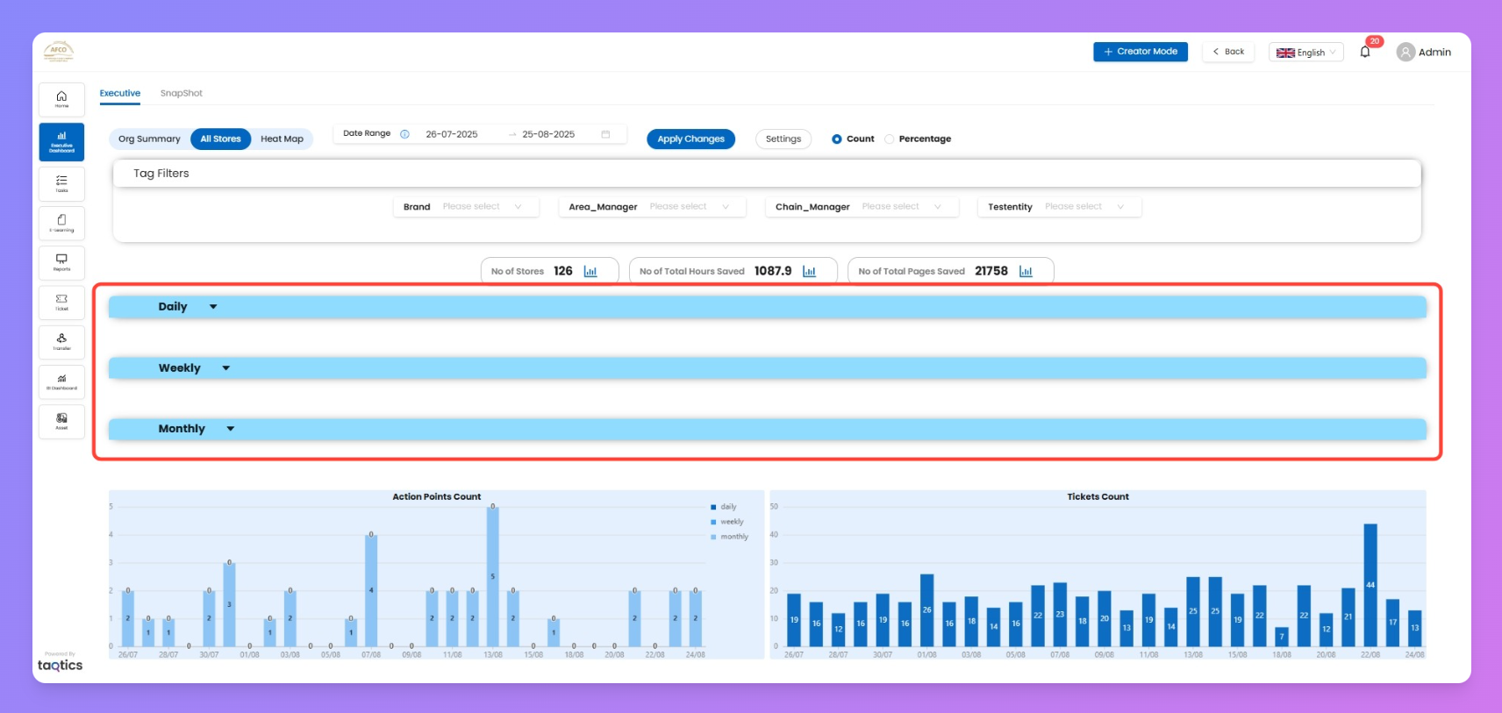Select the Percentage radio button
Viewport: 1502px width, 713px height.
pyautogui.click(x=890, y=139)
